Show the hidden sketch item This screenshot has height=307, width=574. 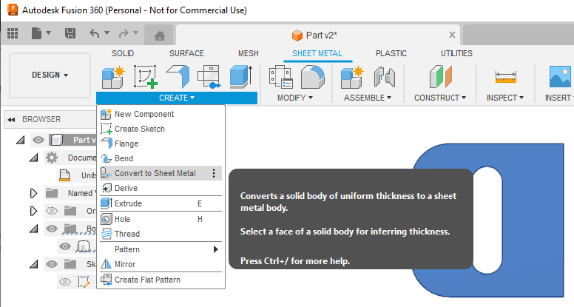pyautogui.click(x=65, y=282)
